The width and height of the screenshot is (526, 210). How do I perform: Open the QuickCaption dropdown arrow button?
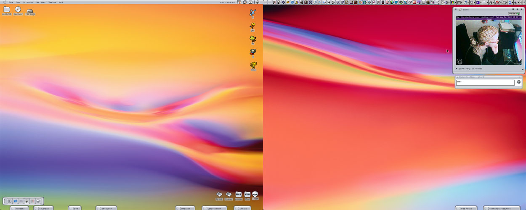pyautogui.click(x=519, y=82)
